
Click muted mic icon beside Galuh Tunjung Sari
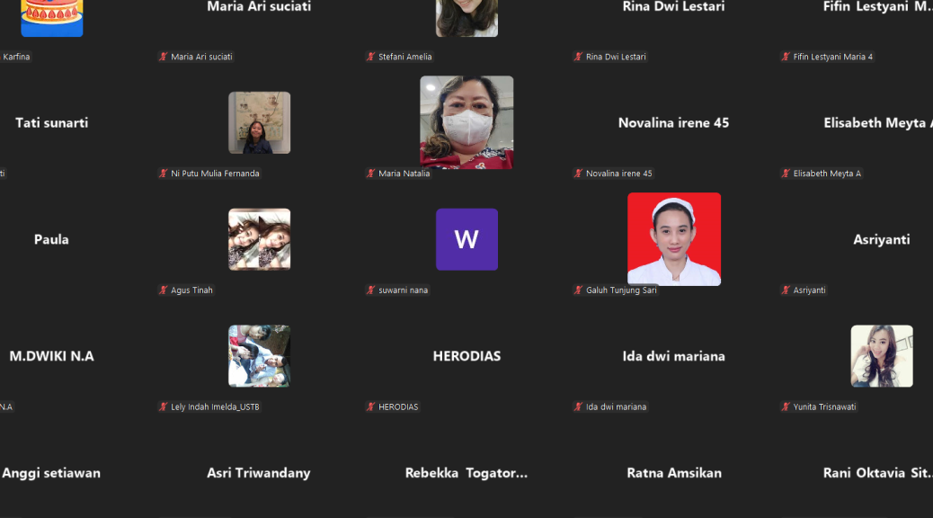pos(578,290)
